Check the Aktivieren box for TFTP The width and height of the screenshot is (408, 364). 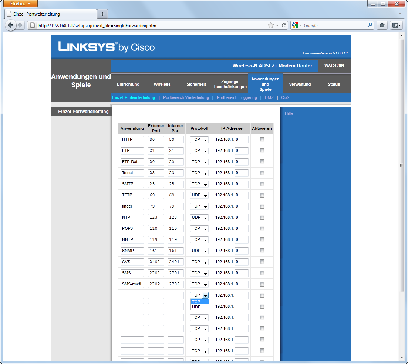[262, 195]
